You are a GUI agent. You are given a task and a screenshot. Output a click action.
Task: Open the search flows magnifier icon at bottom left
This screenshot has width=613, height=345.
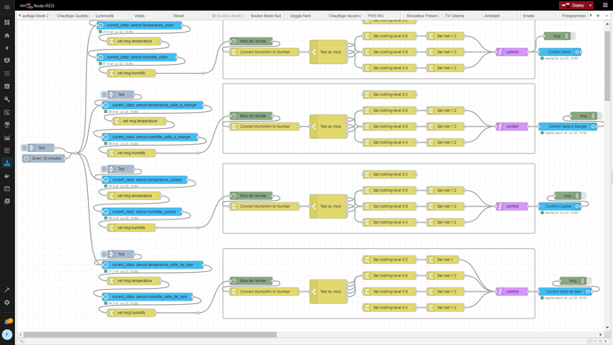(x=22, y=341)
